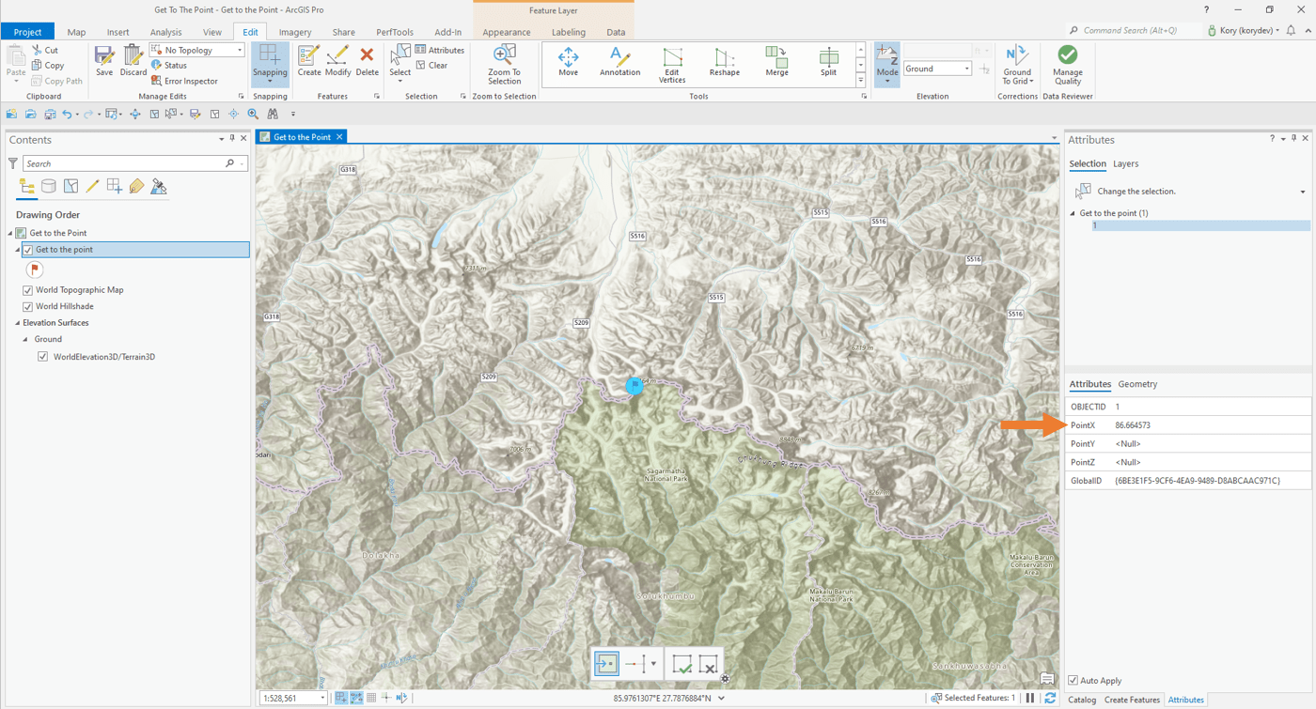This screenshot has width=1316, height=709.
Task: Click the finish sketch checkmark icon
Action: (682, 664)
